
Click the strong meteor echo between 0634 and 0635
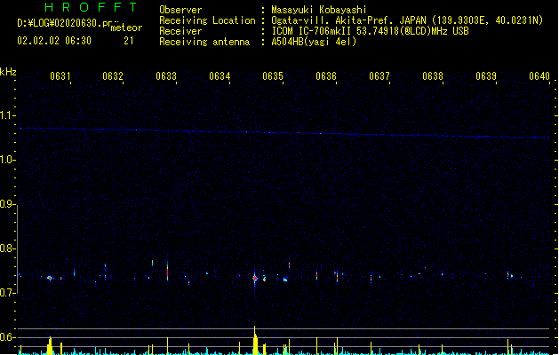pos(255,278)
